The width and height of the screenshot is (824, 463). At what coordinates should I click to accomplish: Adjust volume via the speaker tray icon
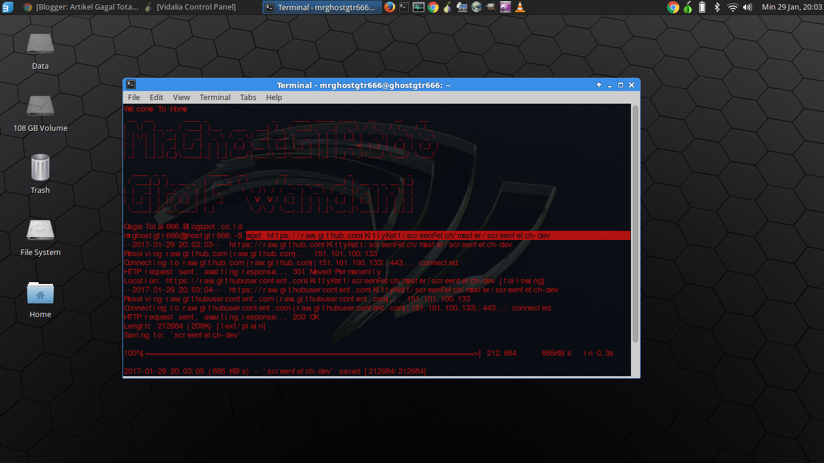tap(747, 7)
